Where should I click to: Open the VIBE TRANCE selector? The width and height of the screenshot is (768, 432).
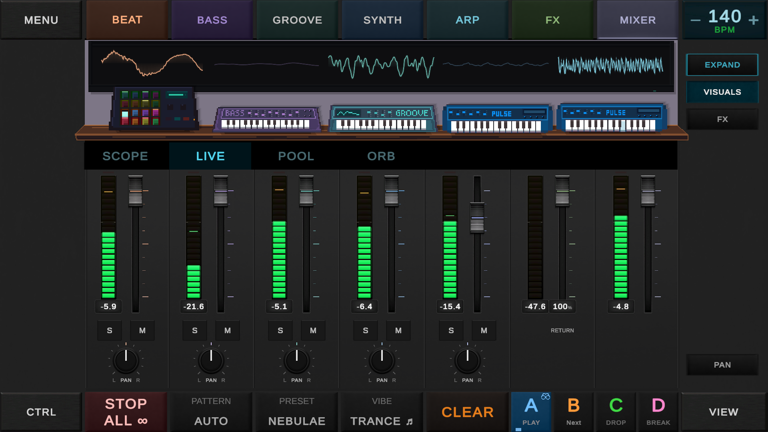(x=382, y=412)
